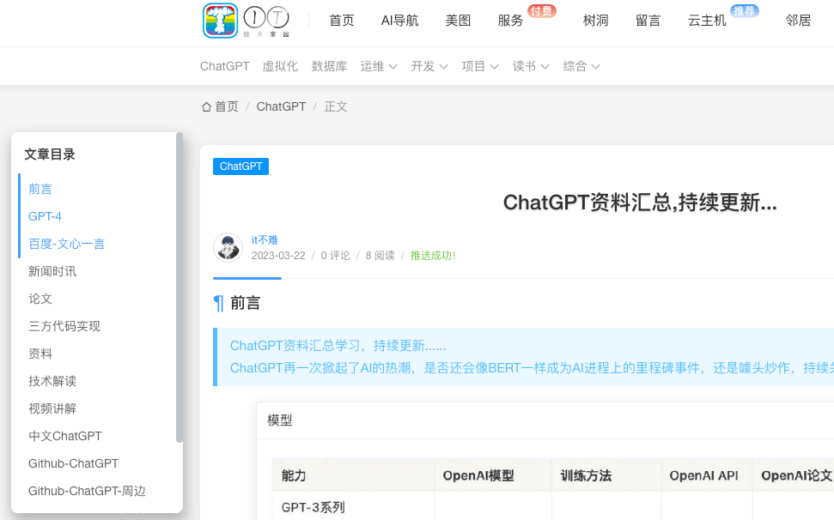Click the 能力 table header
The height and width of the screenshot is (520, 834).
tap(294, 476)
